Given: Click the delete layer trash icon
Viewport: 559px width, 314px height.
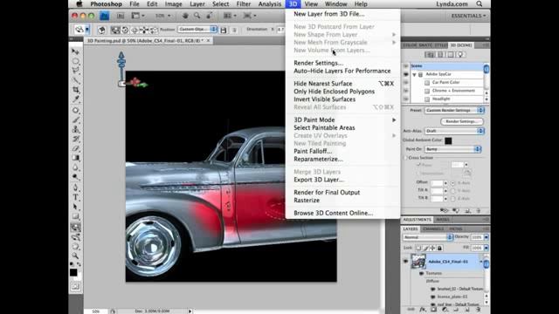Looking at the screenshot, I should click(478, 310).
